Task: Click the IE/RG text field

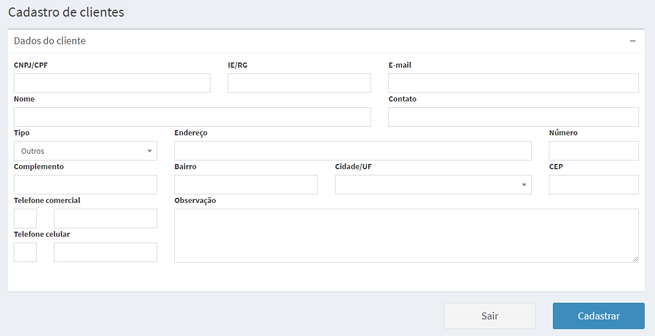Action: pos(299,83)
